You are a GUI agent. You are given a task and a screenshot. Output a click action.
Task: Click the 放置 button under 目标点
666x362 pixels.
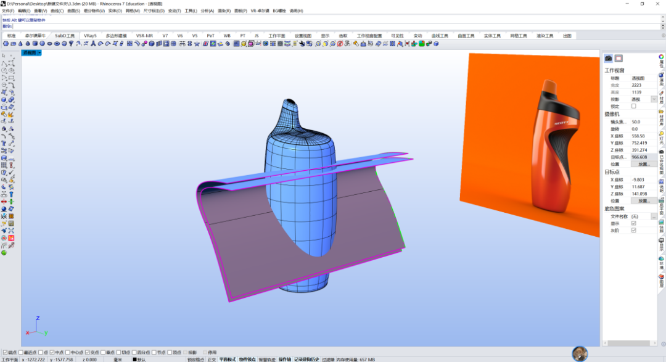pos(643,201)
